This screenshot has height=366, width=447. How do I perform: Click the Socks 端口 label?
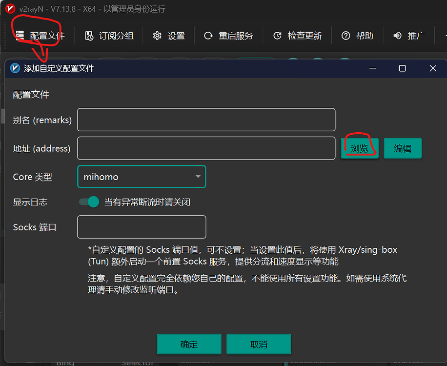tap(35, 227)
